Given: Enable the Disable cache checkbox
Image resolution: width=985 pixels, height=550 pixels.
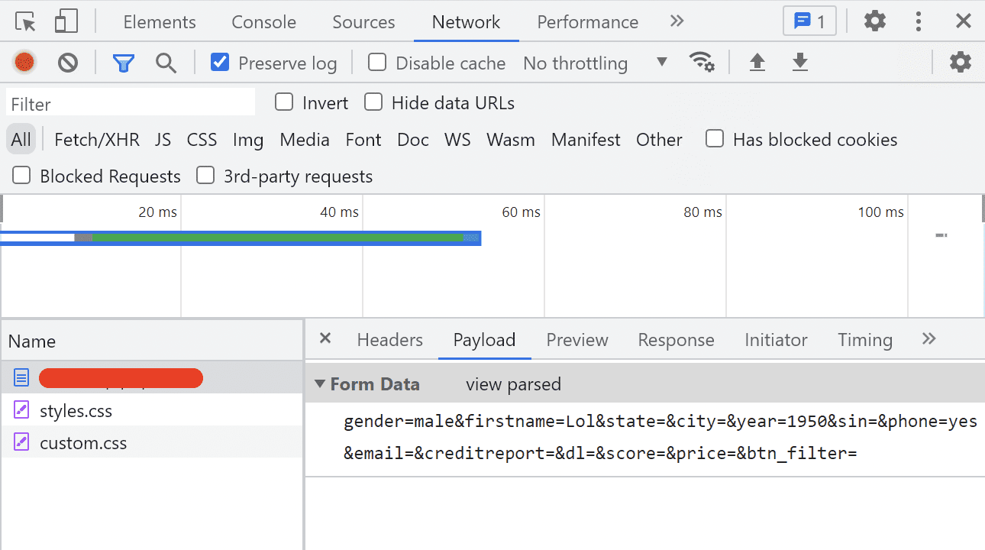Looking at the screenshot, I should click(377, 62).
